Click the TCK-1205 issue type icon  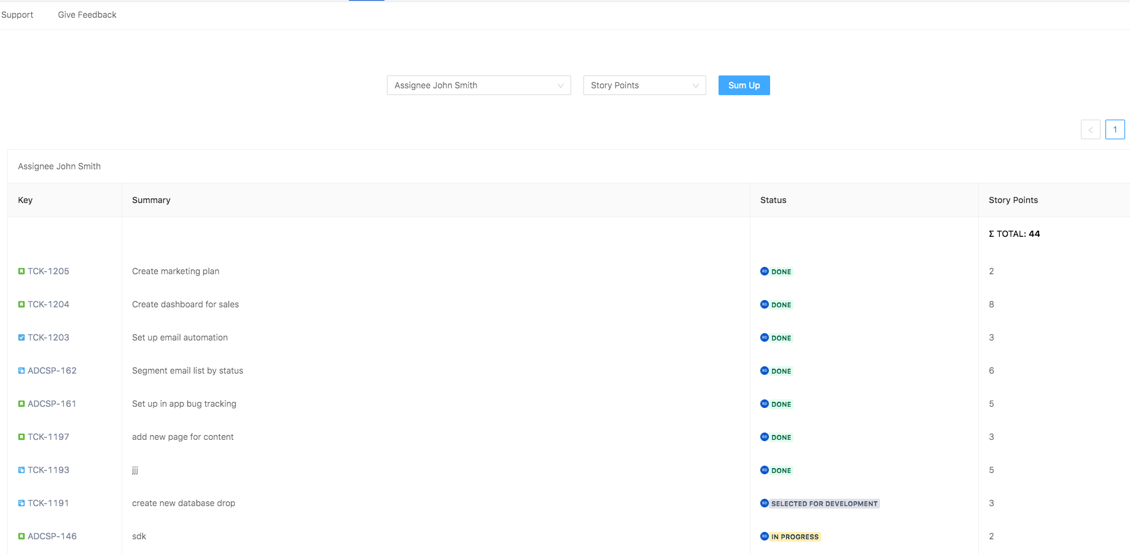21,271
